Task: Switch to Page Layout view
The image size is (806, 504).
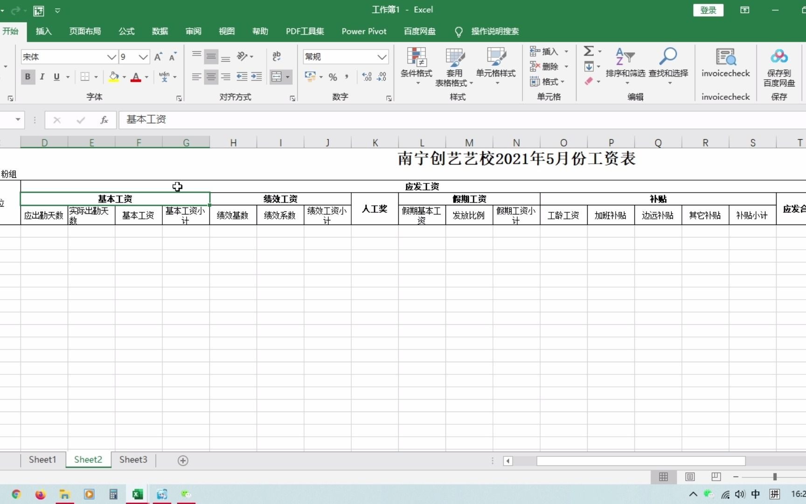Action: coord(690,476)
